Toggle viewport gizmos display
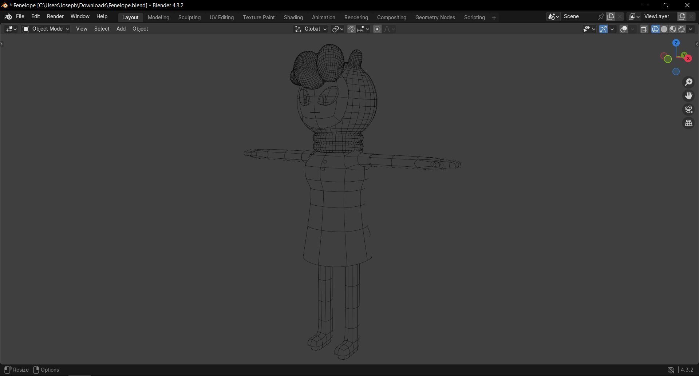The image size is (699, 376). 603,29
